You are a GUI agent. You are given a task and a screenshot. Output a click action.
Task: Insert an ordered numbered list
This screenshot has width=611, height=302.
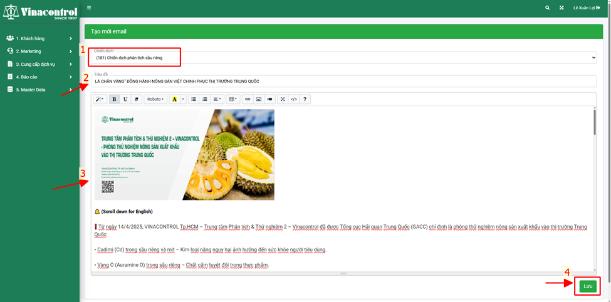tap(204, 100)
